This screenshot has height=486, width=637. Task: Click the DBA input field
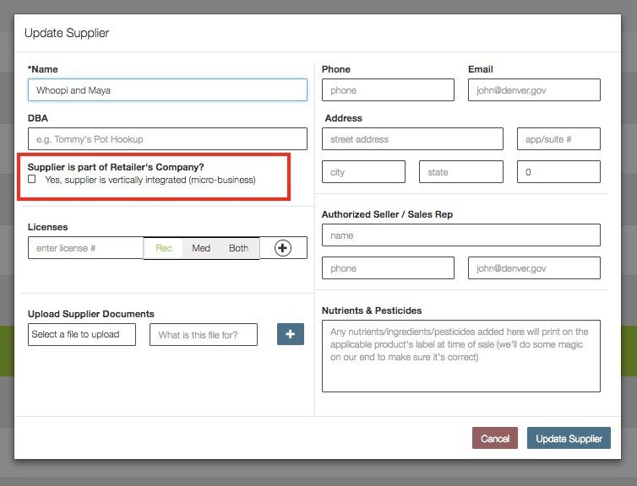[167, 139]
